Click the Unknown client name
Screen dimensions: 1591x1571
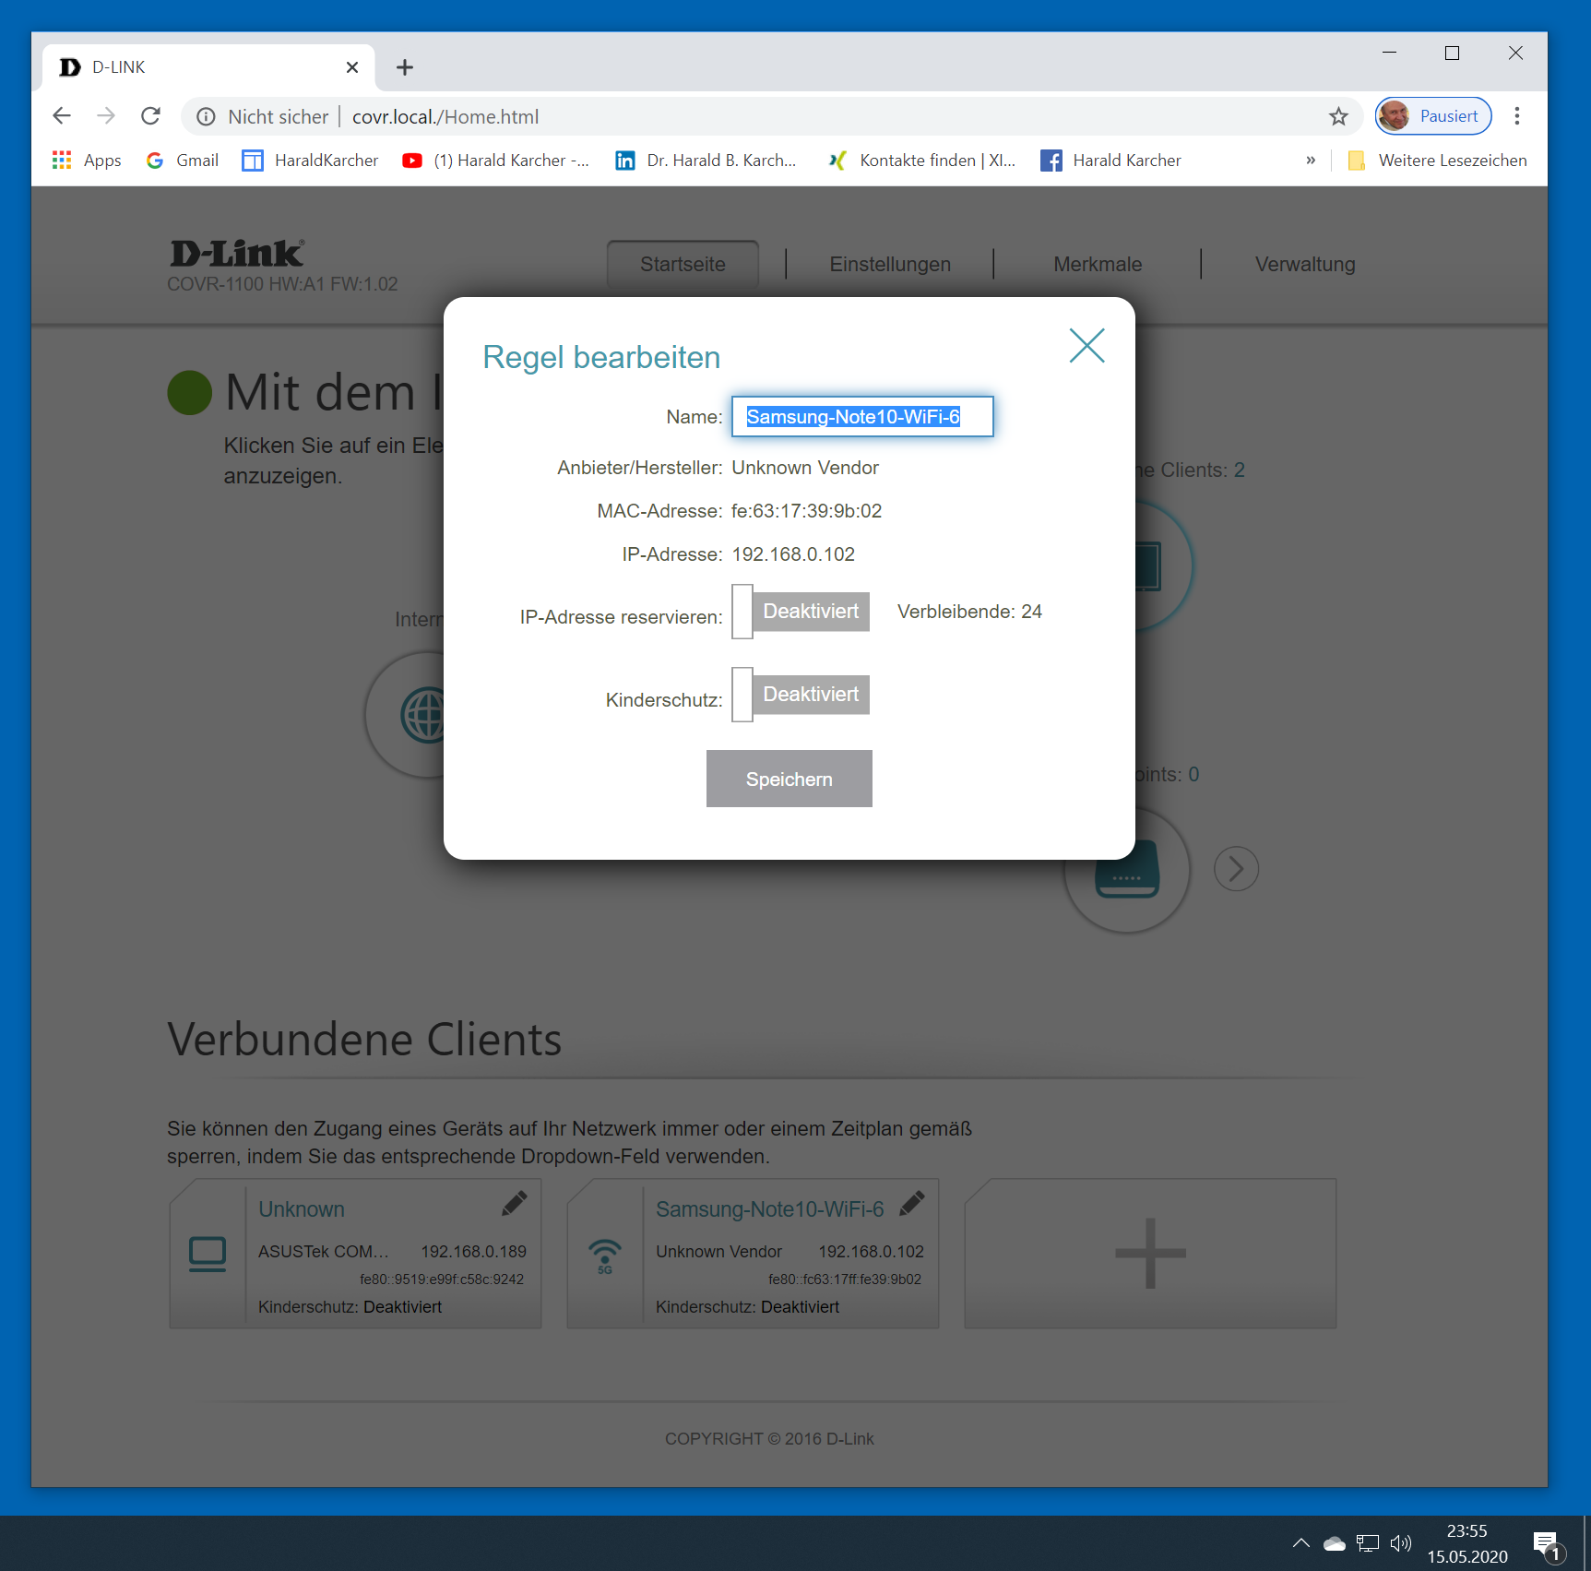302,1208
